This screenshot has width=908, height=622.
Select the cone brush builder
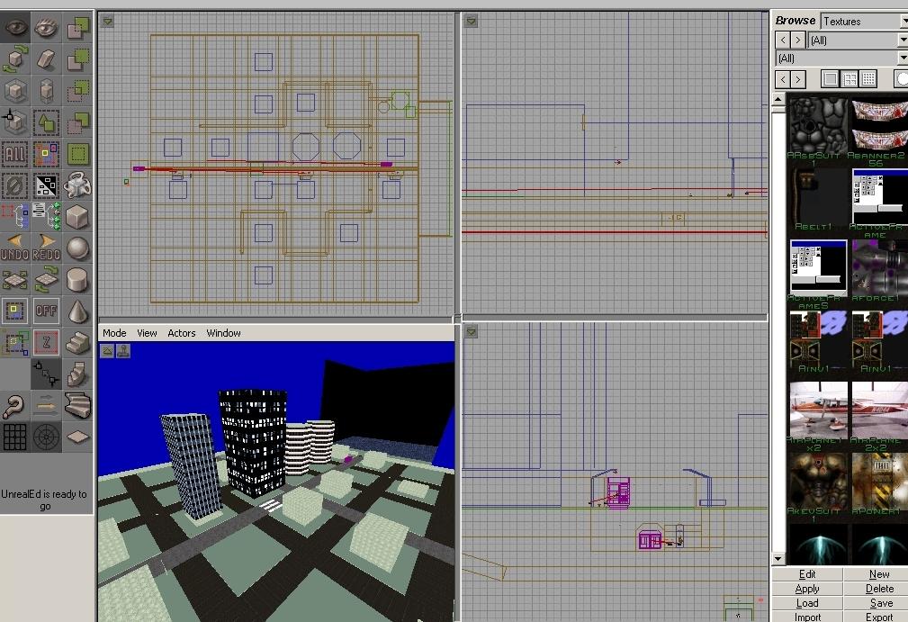pyautogui.click(x=78, y=311)
